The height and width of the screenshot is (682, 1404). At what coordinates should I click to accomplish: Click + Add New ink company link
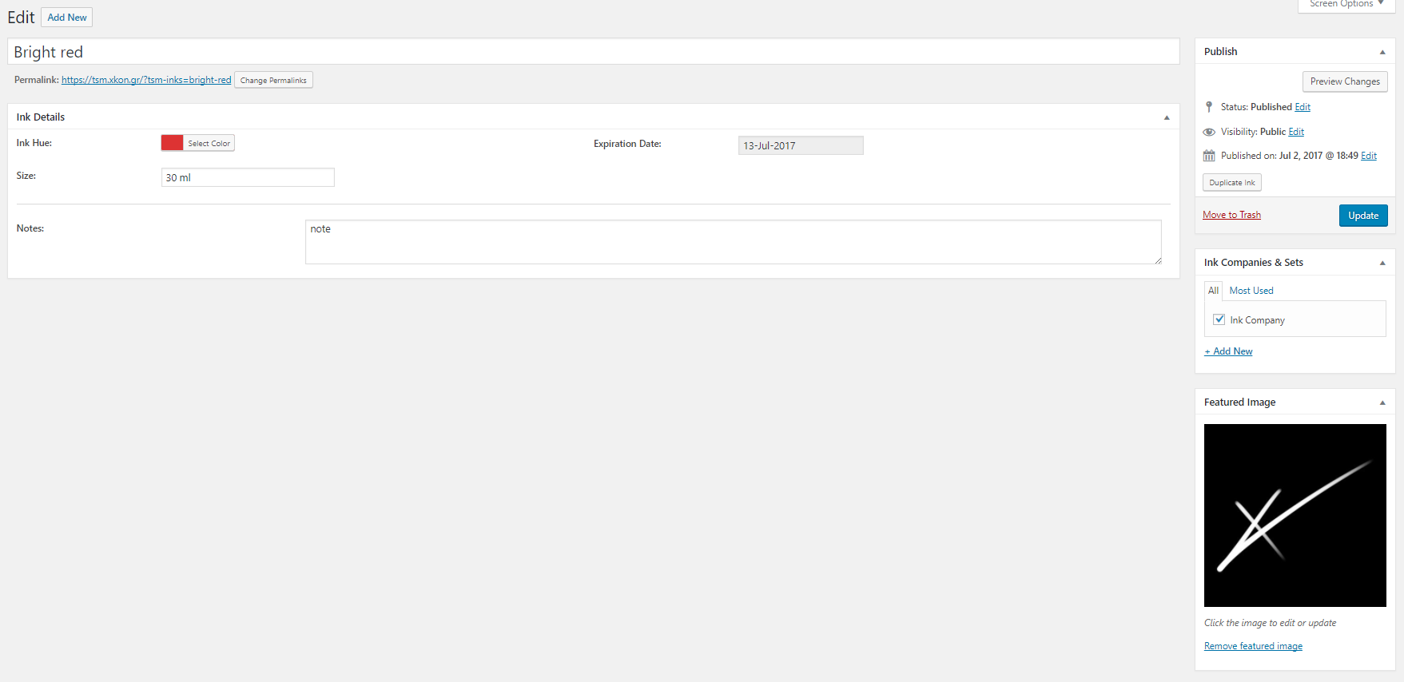[x=1228, y=351]
